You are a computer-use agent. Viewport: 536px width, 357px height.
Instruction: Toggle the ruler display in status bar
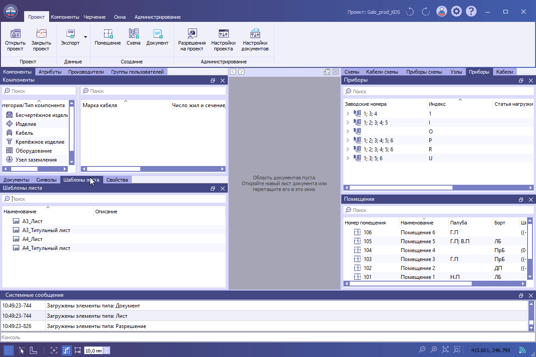tap(33, 350)
